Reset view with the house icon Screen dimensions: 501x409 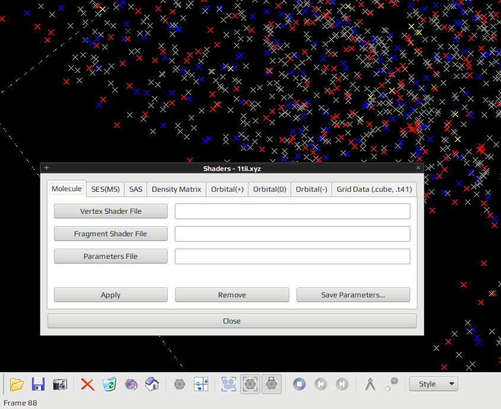(152, 384)
